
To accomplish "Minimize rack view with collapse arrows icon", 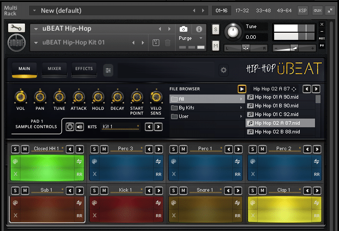I will coord(330,10).
